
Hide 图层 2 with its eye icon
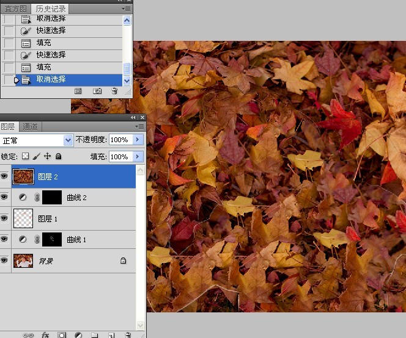point(4,176)
